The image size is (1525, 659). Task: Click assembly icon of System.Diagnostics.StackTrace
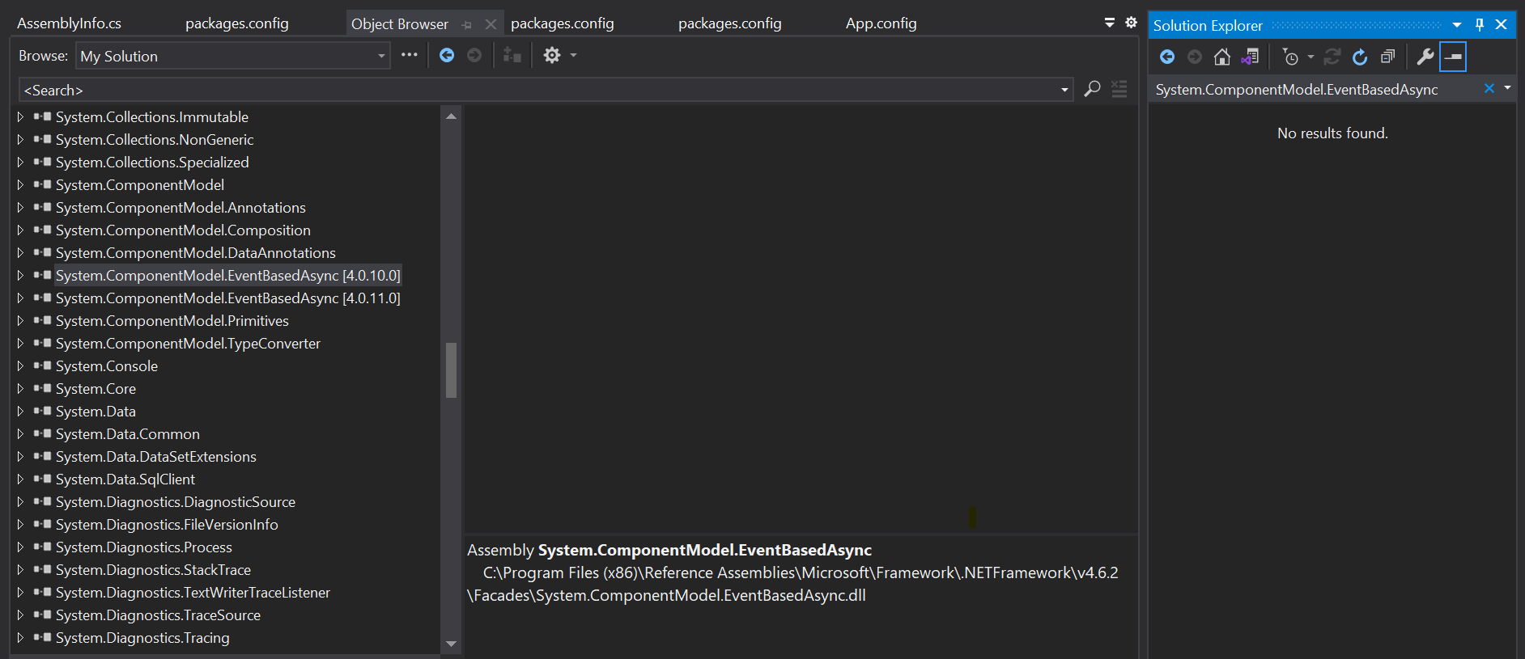[42, 570]
